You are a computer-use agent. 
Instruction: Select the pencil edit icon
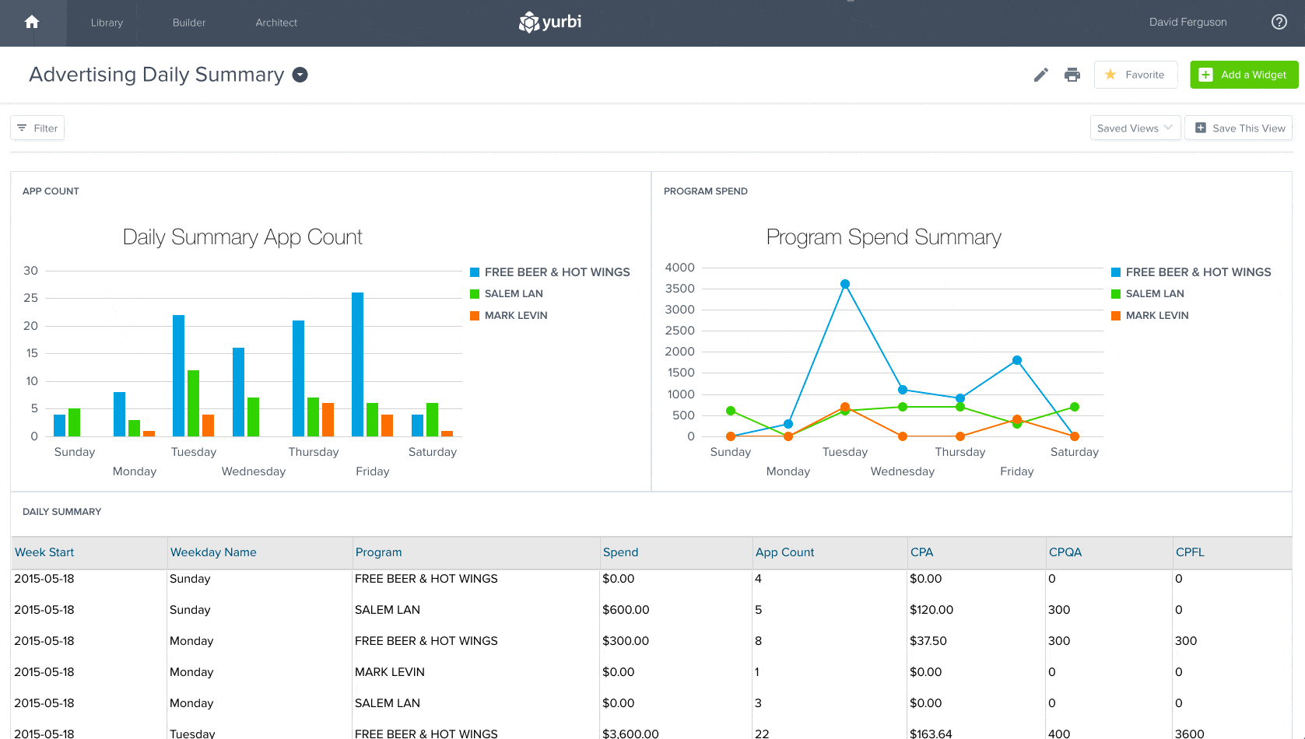1040,74
